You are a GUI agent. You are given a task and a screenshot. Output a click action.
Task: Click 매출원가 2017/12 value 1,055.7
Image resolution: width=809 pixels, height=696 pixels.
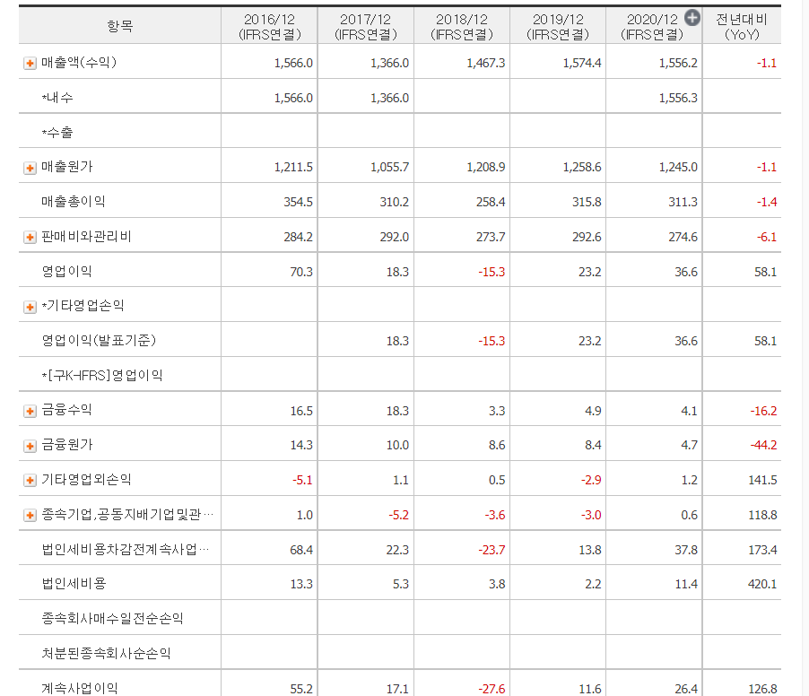tap(389, 167)
